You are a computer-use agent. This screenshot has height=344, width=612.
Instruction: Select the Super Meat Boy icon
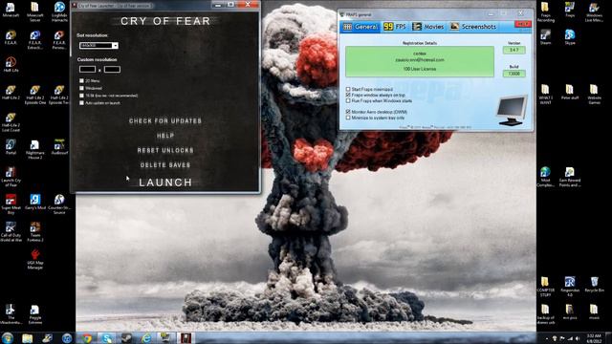11,204
